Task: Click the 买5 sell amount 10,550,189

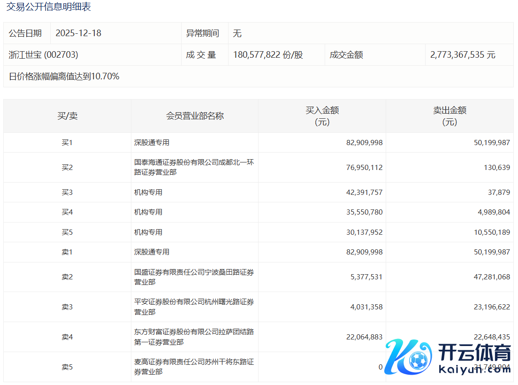Action: [492, 232]
